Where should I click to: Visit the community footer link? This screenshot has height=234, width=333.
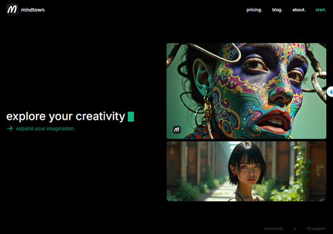pos(274,228)
